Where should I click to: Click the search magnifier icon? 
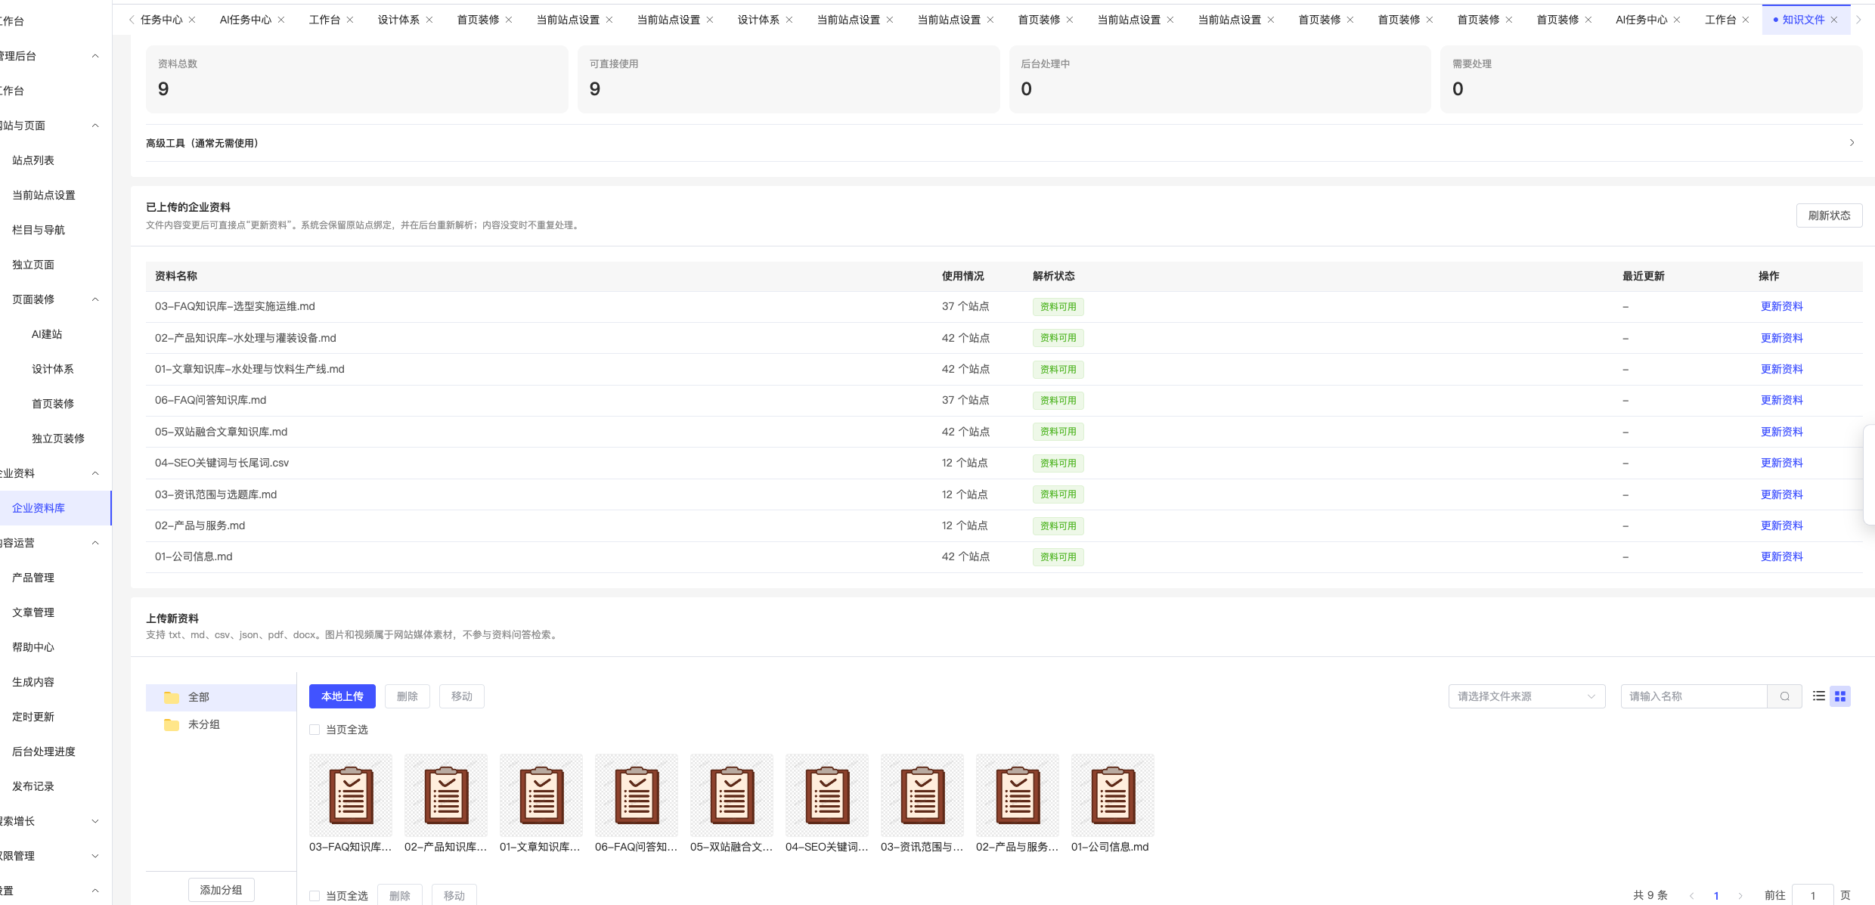click(1785, 696)
